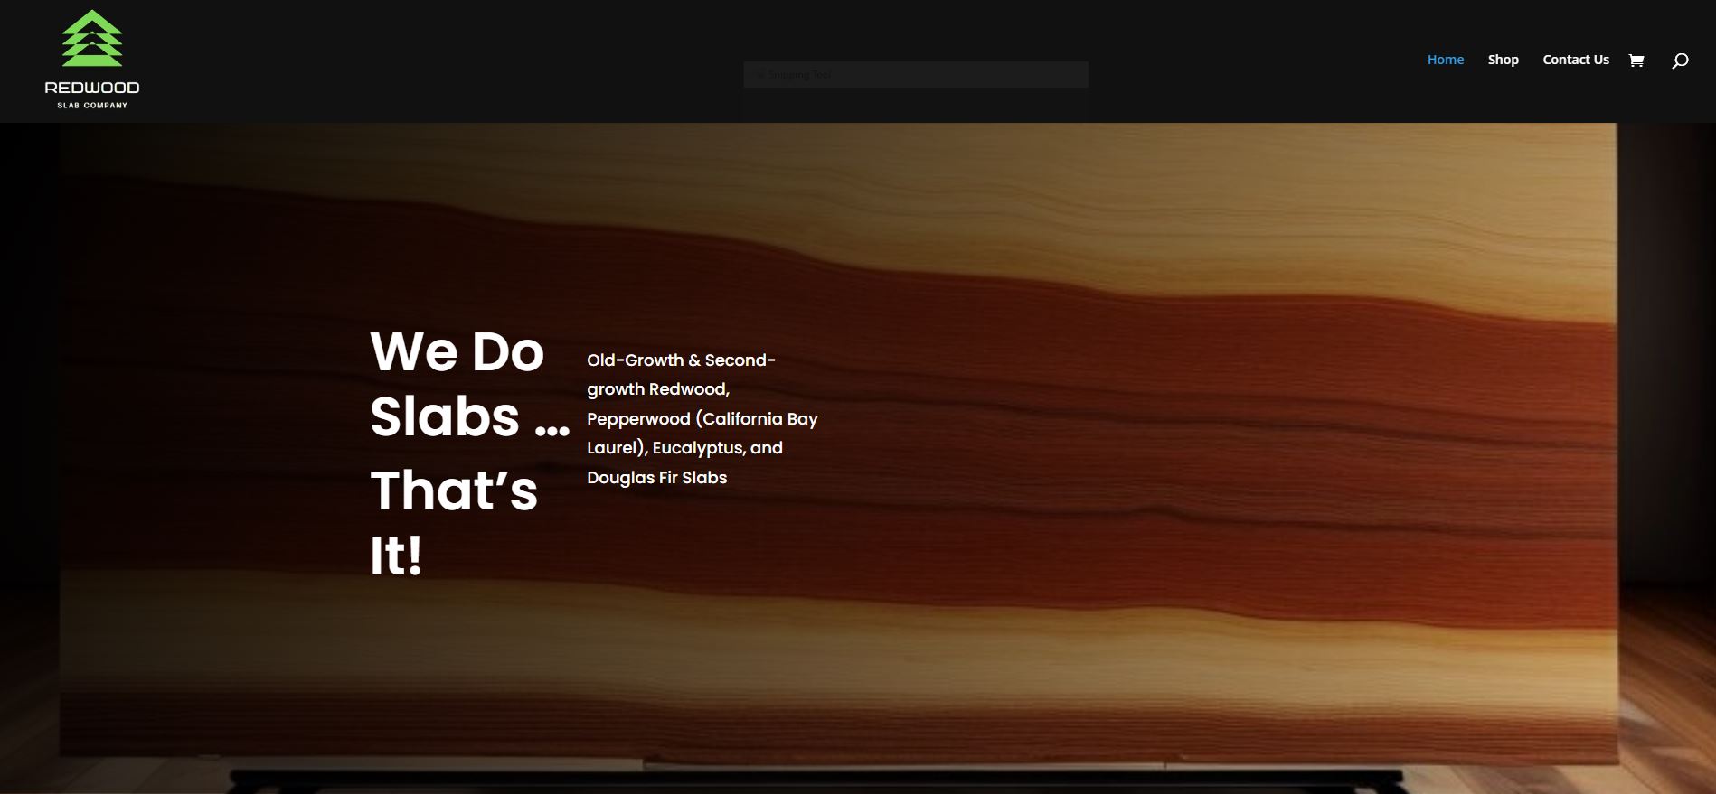Open the search magnifier icon

tap(1680, 61)
